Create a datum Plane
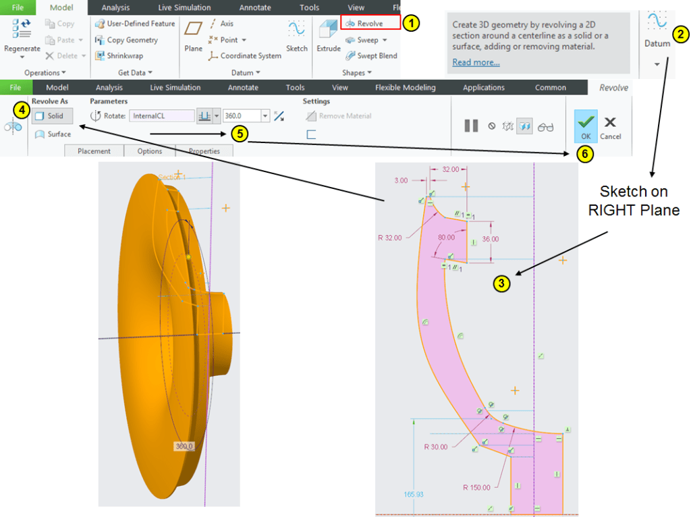 193,35
